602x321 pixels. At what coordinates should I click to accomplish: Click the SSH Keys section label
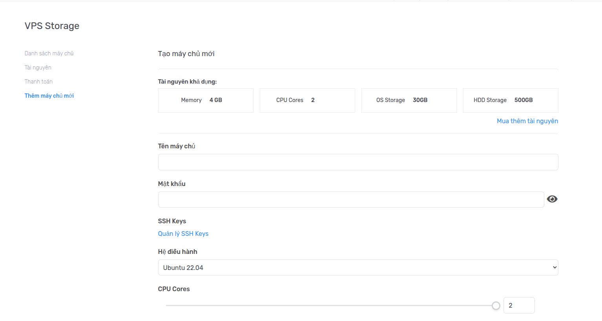tap(172, 221)
